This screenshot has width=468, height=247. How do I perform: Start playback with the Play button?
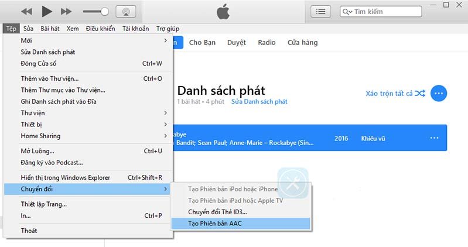pos(46,12)
